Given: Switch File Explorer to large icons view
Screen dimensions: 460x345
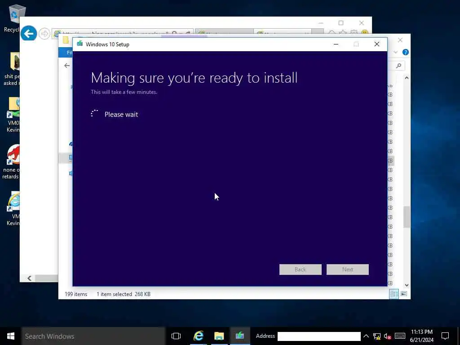Looking at the screenshot, I should coord(404,294).
